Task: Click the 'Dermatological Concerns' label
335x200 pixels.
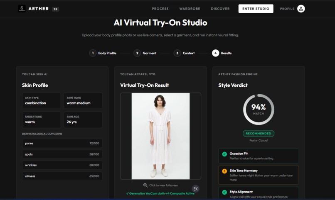Action: tap(42, 134)
